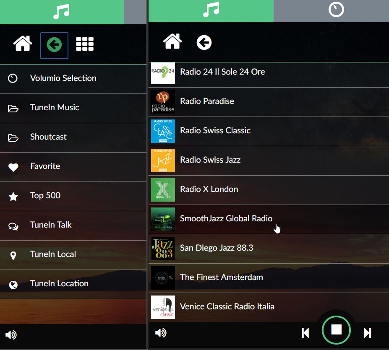Open the left panel music tab
389x350 pixels.
pos(62,12)
